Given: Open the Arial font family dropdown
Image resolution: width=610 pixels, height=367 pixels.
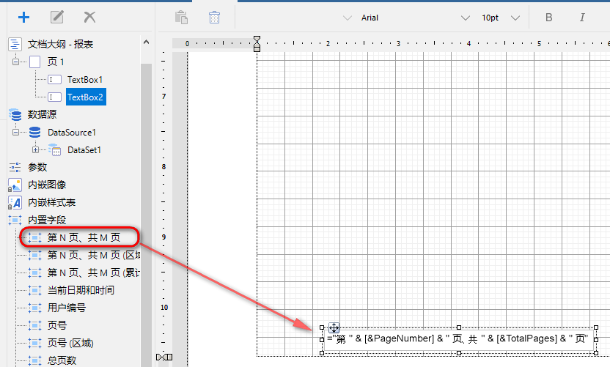Looking at the screenshot, I should (465, 18).
